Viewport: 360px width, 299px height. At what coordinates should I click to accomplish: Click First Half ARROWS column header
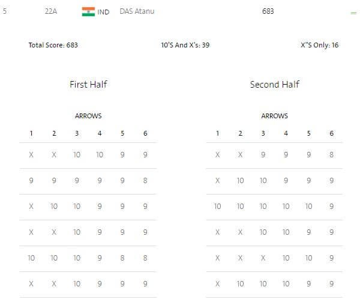pos(88,116)
